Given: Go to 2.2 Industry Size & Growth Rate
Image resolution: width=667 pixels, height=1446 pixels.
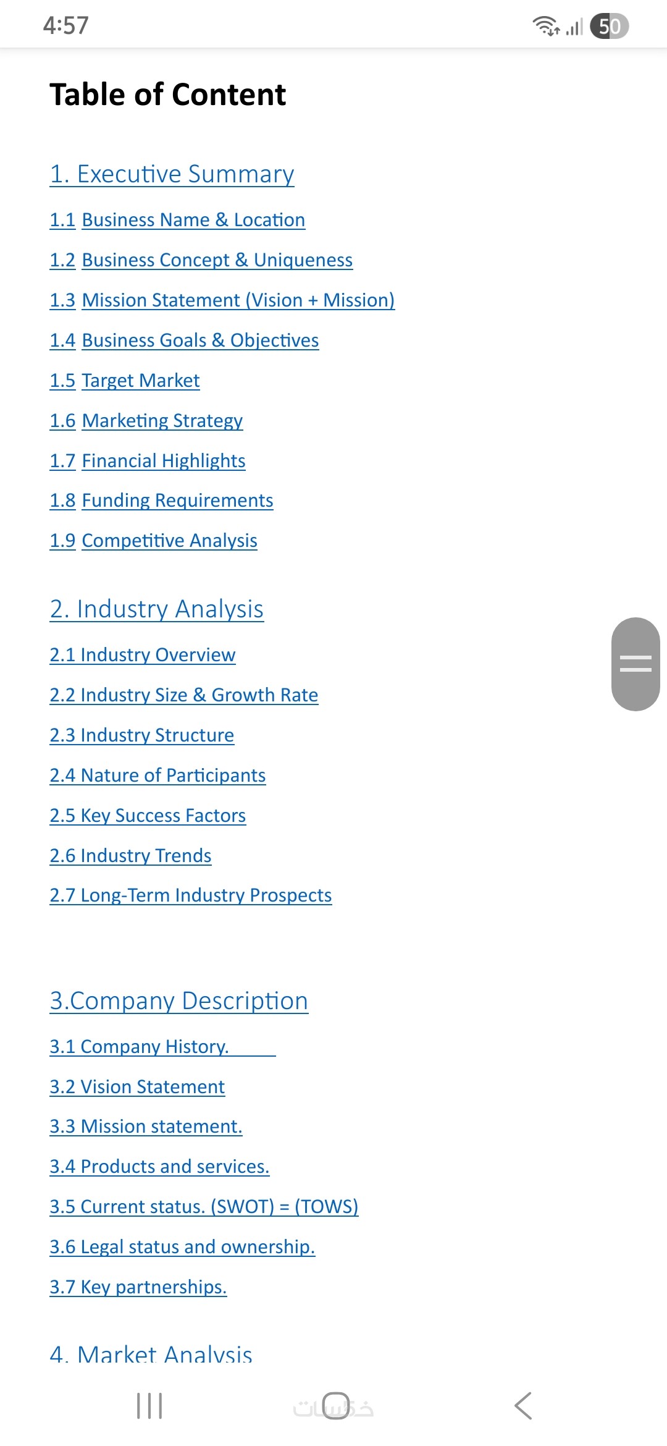Looking at the screenshot, I should [184, 695].
